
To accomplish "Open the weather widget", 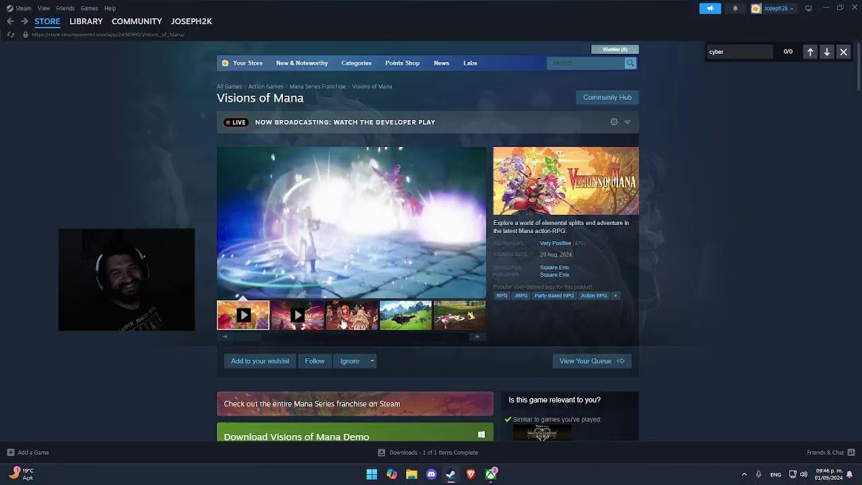I will click(22, 474).
